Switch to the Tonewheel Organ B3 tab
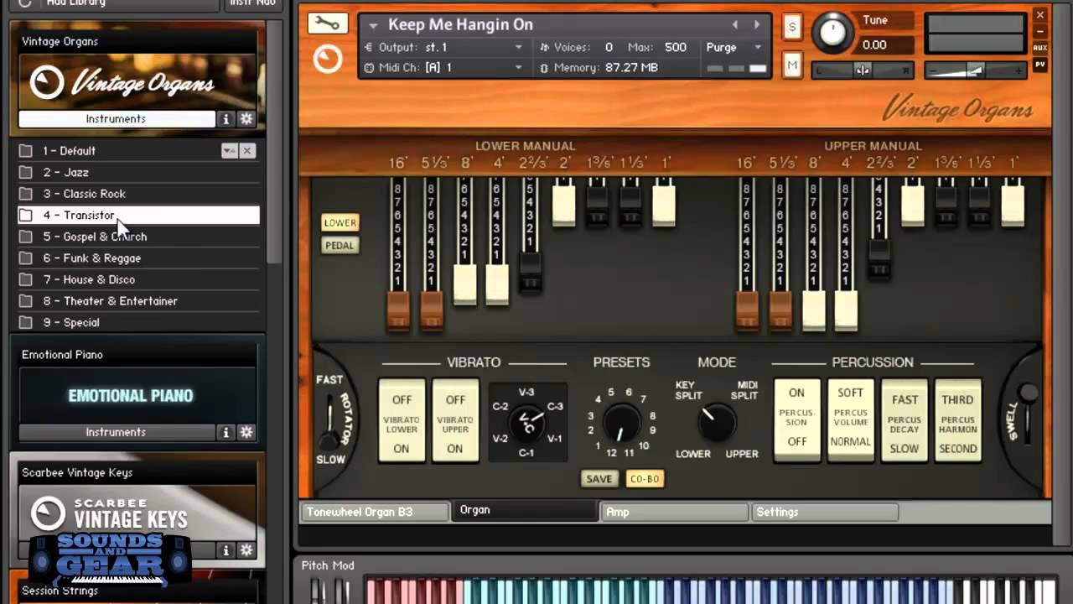Image resolution: width=1073 pixels, height=604 pixels. coord(374,512)
